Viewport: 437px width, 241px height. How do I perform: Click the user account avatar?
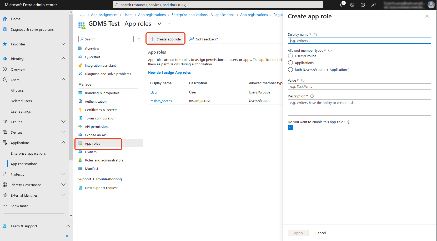(x=431, y=5)
